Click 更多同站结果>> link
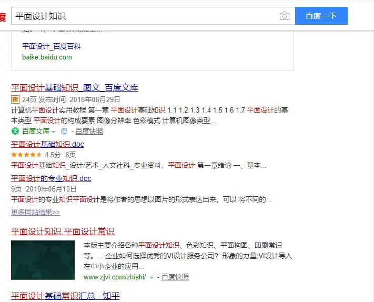Viewport: 374px width, 302px height. click(x=36, y=212)
